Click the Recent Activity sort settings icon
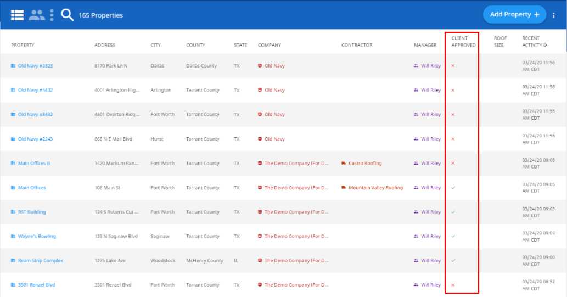The height and width of the screenshot is (297, 567). (545, 45)
